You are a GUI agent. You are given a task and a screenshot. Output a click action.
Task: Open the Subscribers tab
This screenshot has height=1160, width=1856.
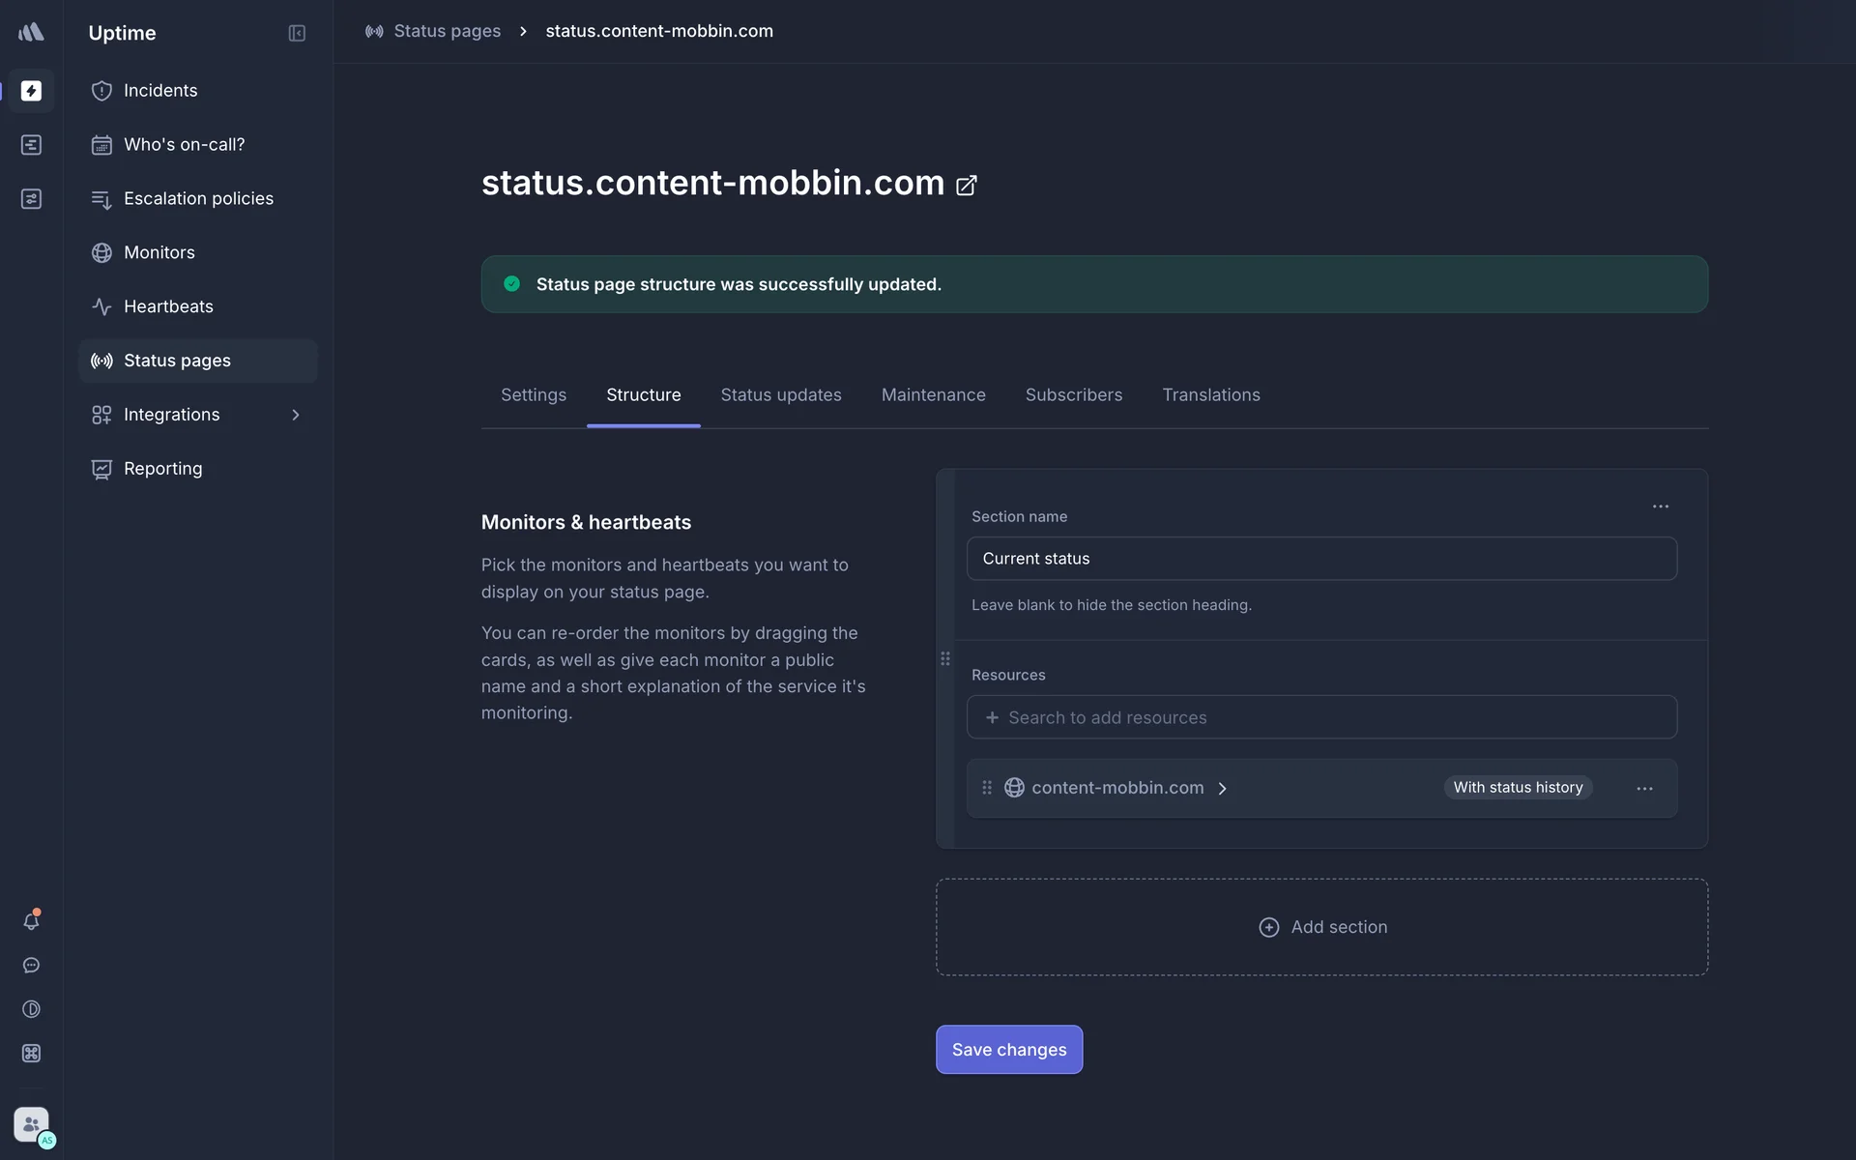click(x=1073, y=395)
